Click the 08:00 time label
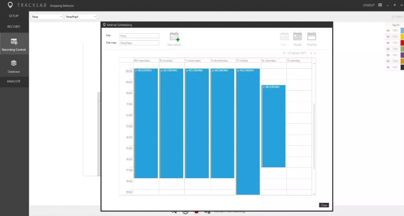 [129, 71]
